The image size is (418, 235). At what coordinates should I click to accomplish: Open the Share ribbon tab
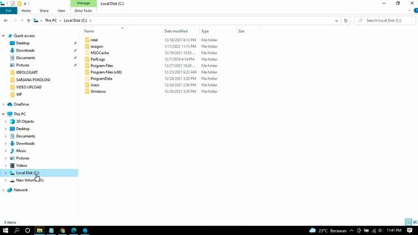[x=44, y=10]
